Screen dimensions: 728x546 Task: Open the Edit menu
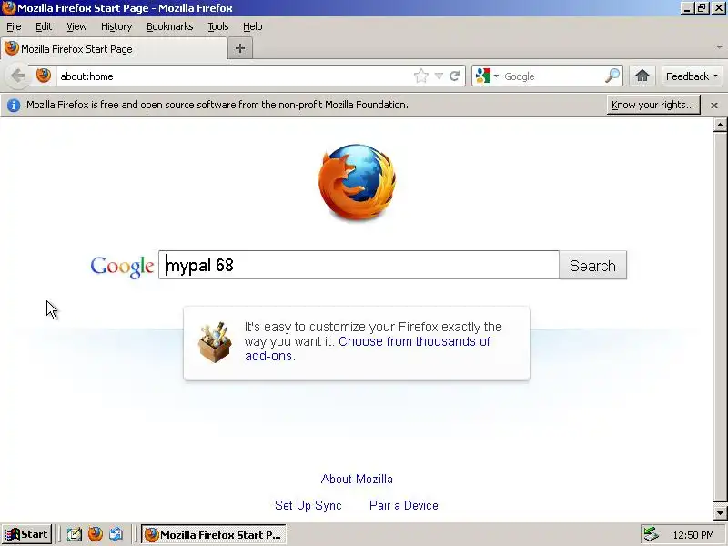pyautogui.click(x=44, y=26)
